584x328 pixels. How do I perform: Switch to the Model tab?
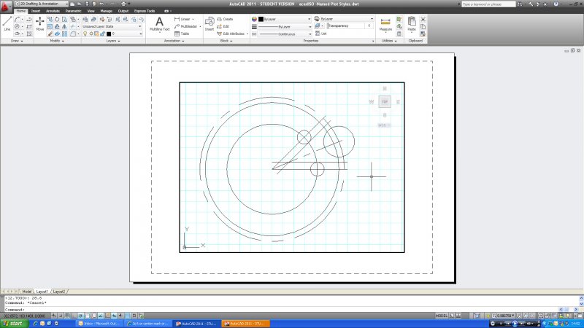28,291
